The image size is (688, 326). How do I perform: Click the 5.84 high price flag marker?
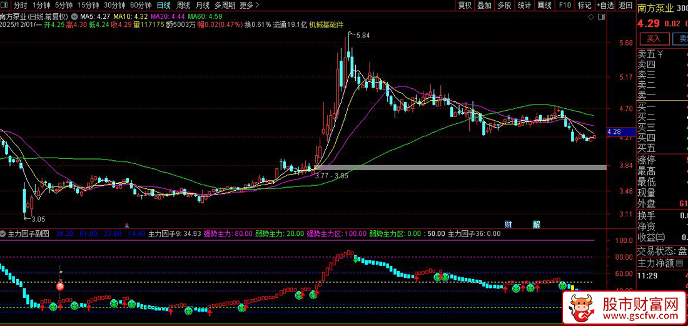[x=362, y=36]
